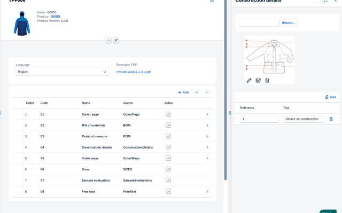Viewport: 342px width, 213px height.
Task: Click the image gallery icon under the jacket sketch
Action: tap(258, 80)
